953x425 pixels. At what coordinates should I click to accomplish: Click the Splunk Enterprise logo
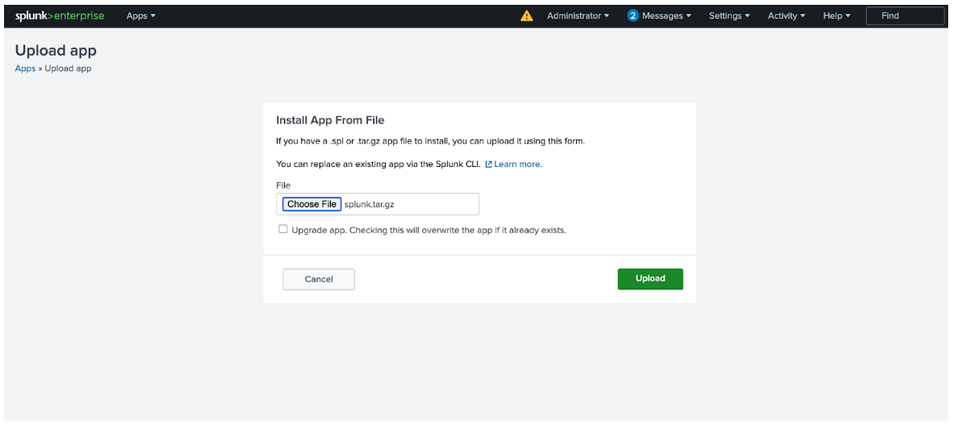coord(60,15)
